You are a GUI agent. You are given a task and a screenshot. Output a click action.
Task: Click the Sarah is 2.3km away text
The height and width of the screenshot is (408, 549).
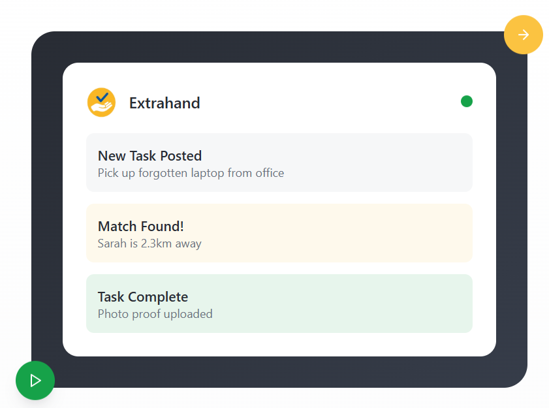click(x=149, y=243)
